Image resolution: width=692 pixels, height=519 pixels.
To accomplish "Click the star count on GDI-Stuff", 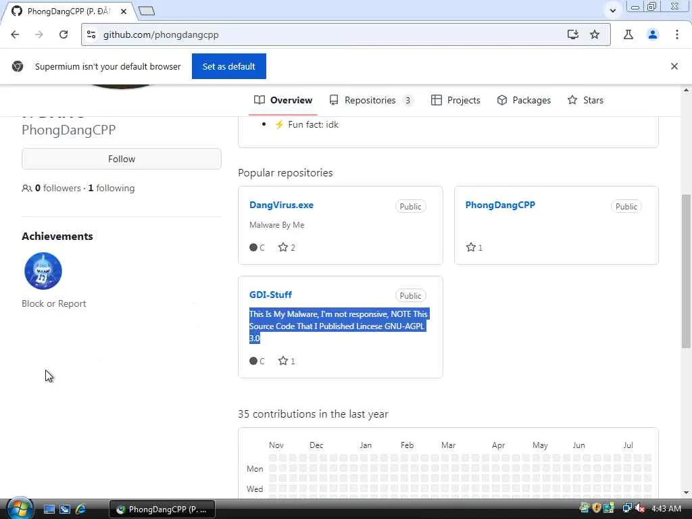I will pos(287,361).
